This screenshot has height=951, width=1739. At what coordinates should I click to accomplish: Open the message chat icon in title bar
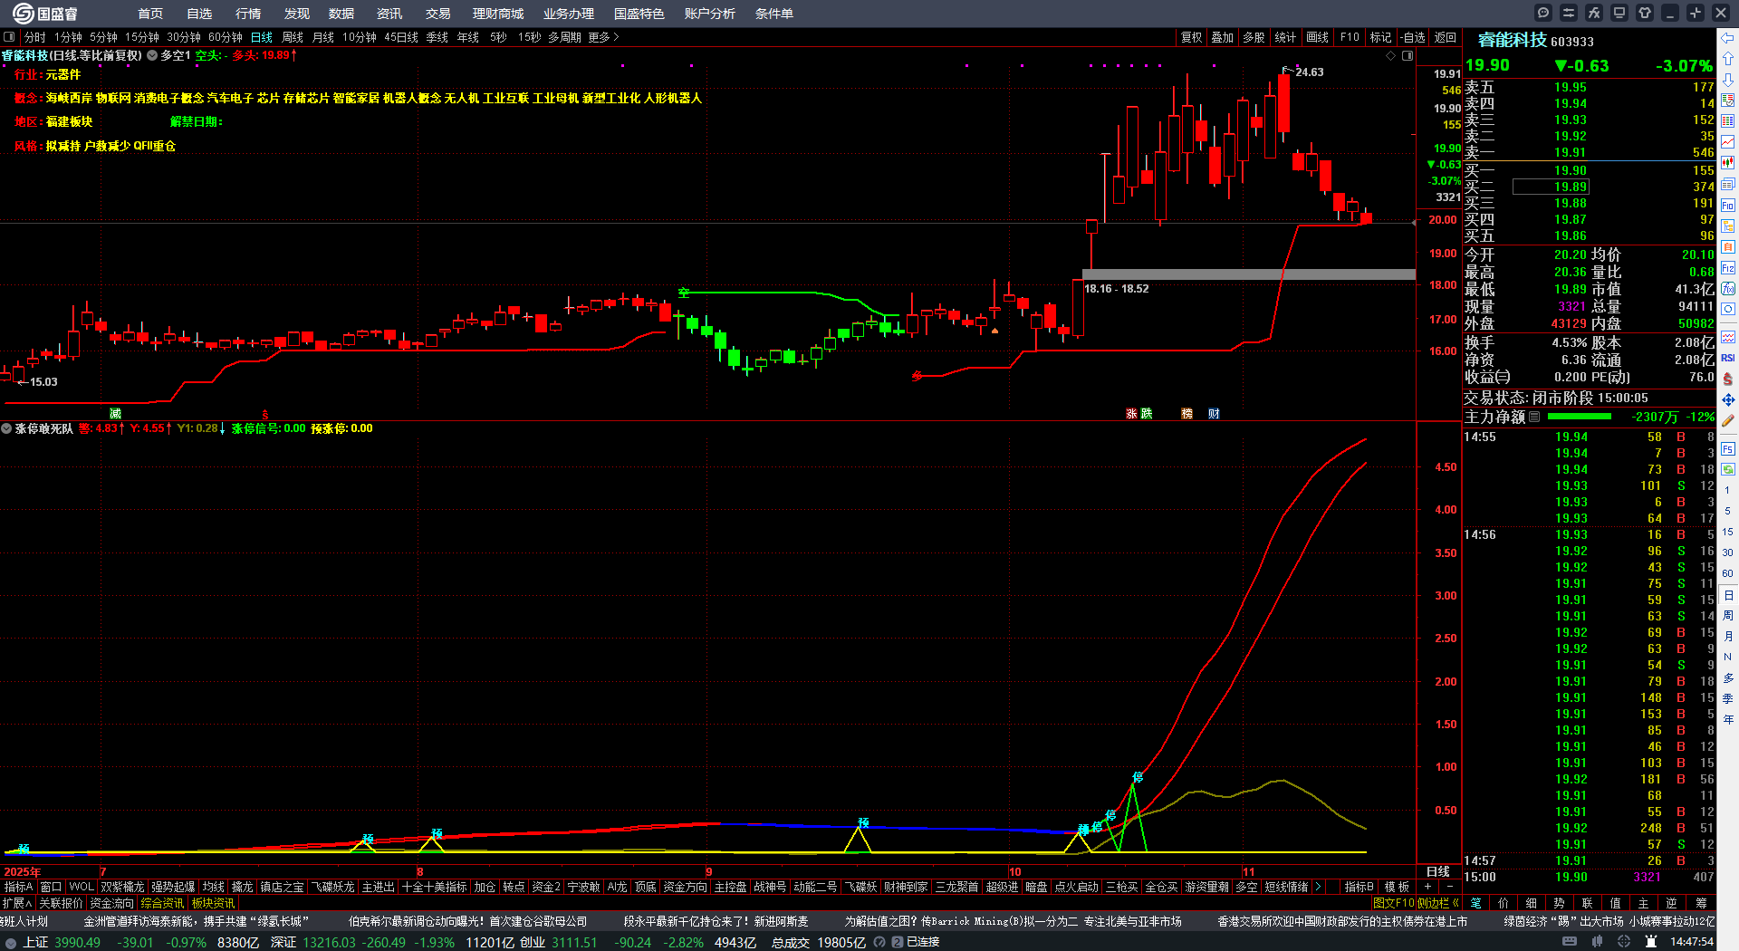(x=1543, y=13)
